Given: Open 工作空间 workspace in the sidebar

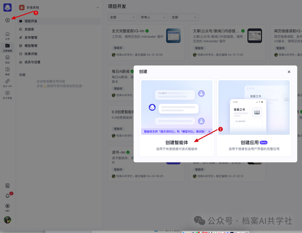Looking at the screenshot, I should click(x=8, y=48).
